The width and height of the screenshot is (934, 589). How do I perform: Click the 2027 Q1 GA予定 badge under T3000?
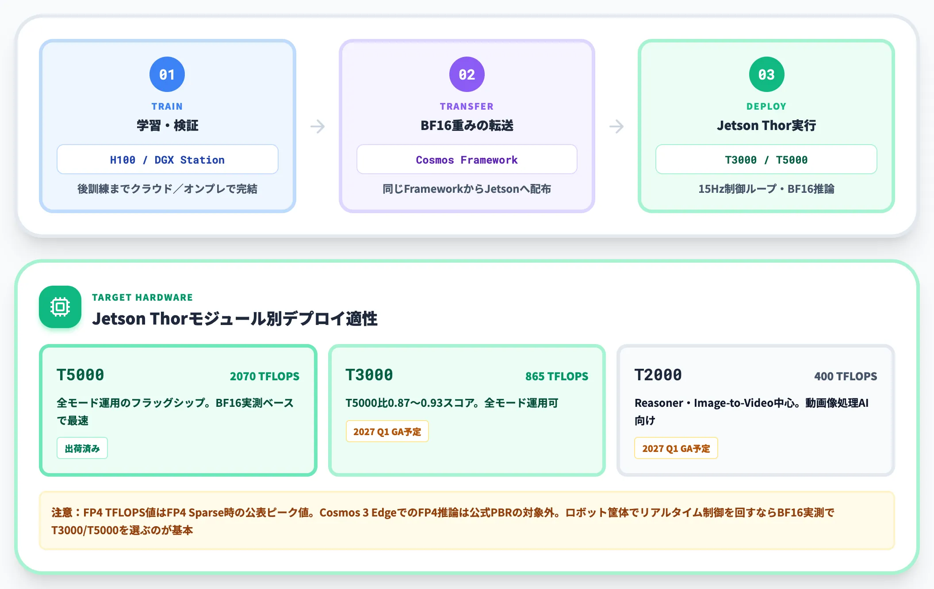pos(387,431)
